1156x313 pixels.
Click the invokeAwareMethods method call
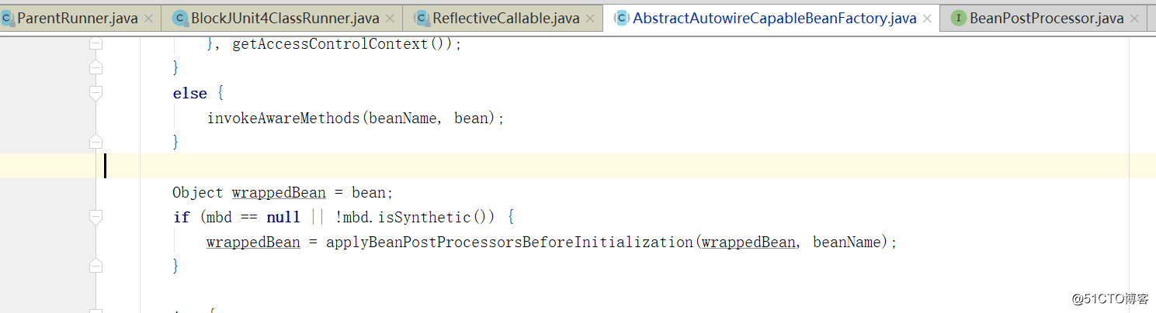tap(285, 119)
